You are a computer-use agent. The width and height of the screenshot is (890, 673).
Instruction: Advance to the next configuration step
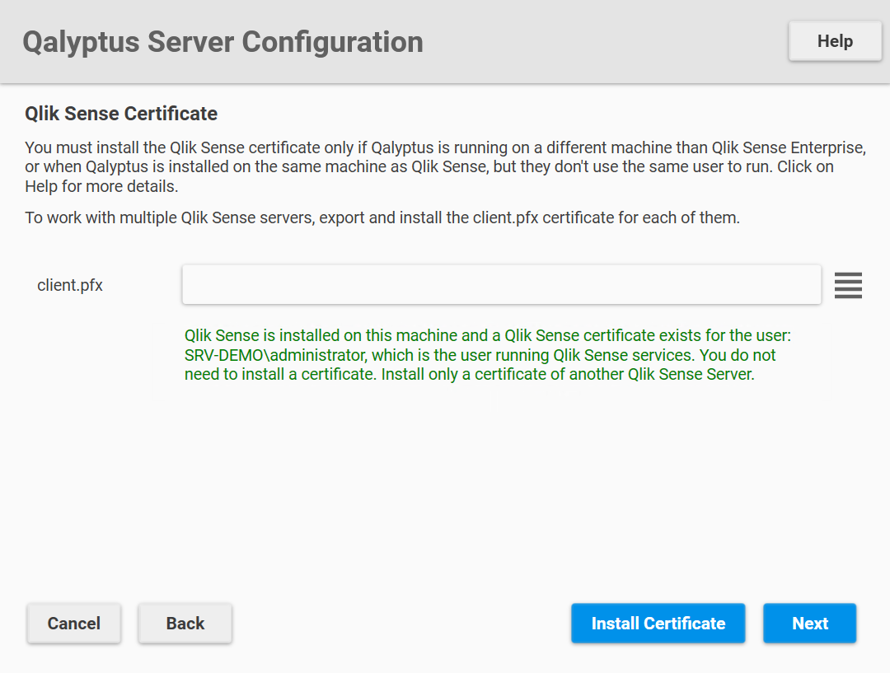(809, 624)
